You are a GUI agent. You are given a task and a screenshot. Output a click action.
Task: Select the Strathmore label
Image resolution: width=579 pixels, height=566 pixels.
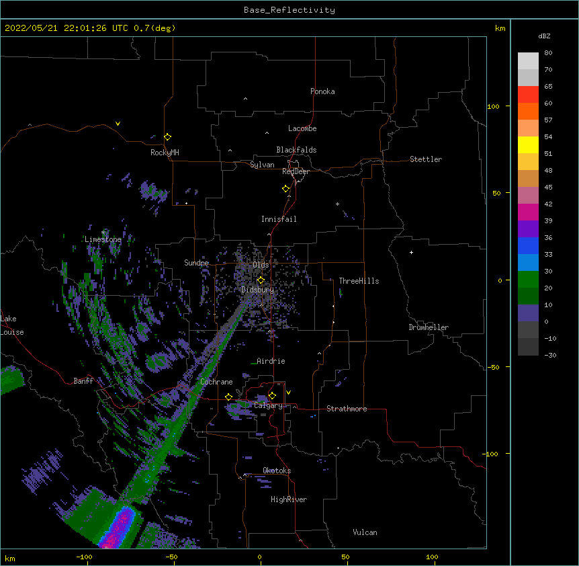tap(347, 409)
